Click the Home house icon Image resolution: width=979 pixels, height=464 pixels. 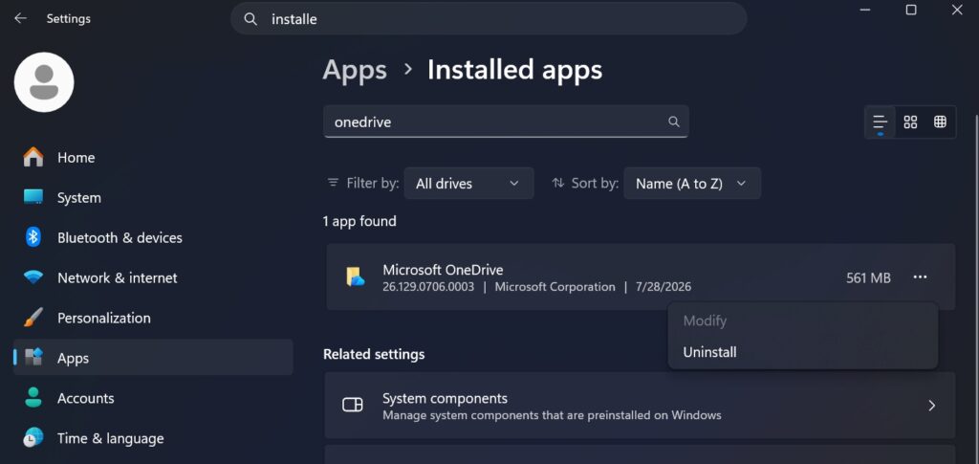click(33, 157)
